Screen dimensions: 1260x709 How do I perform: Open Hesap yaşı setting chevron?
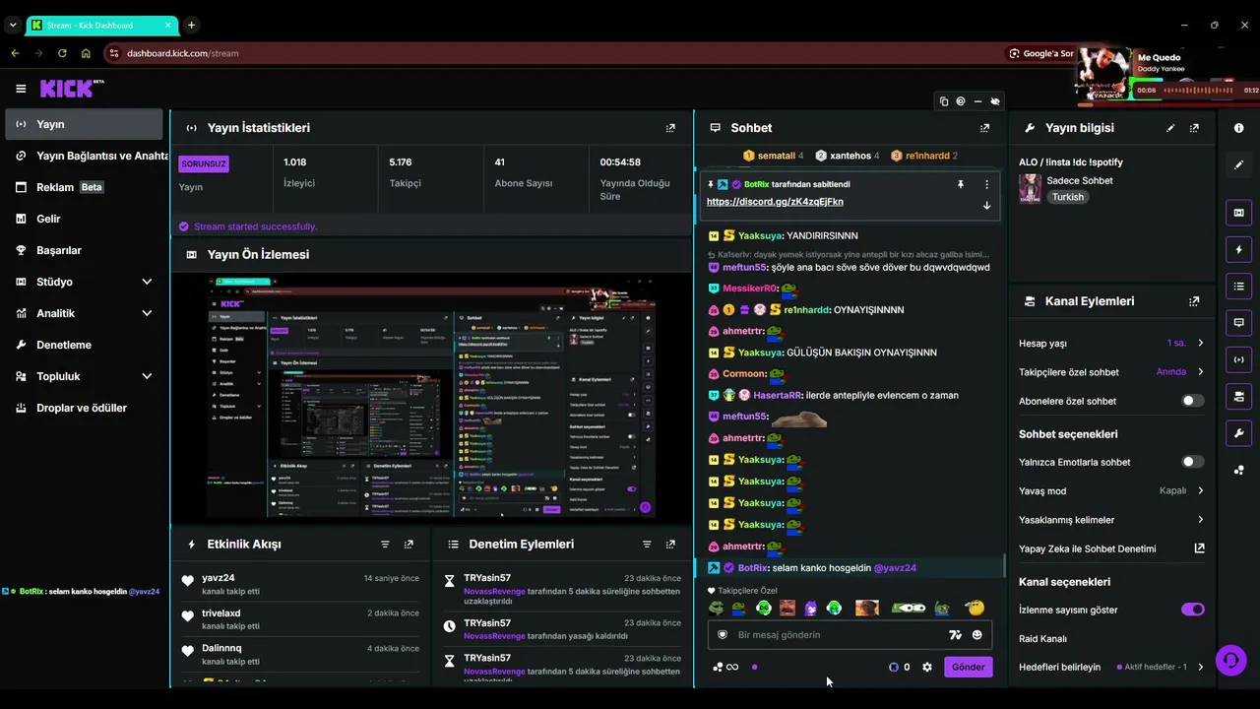[x=1200, y=344]
